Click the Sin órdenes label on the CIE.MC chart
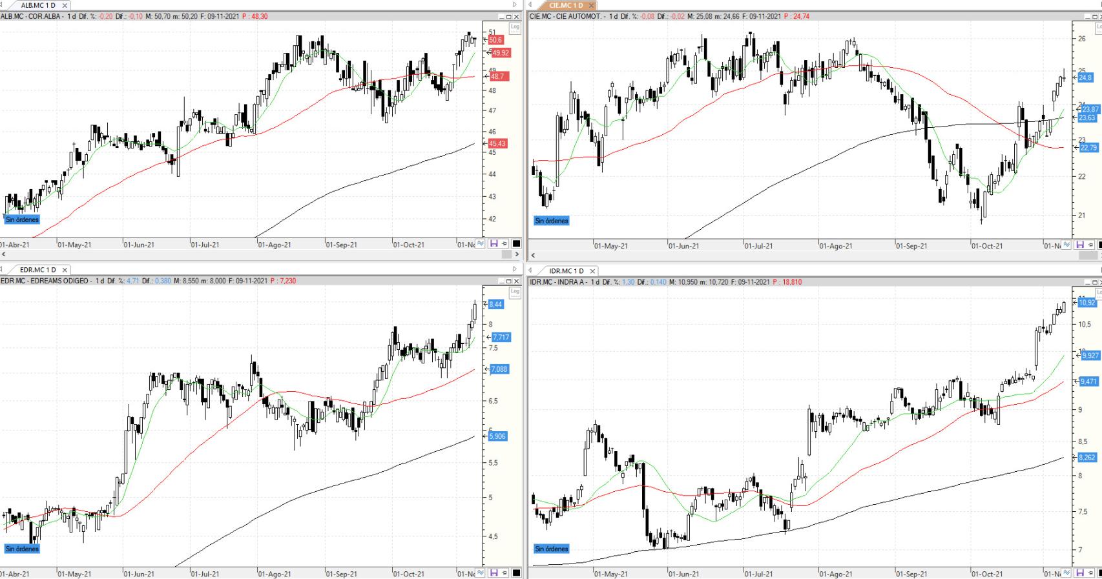 [x=552, y=221]
